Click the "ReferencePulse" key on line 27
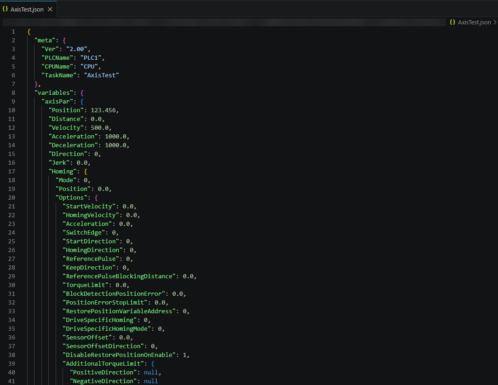Image resolution: width=498 pixels, height=385 pixels. click(91, 259)
